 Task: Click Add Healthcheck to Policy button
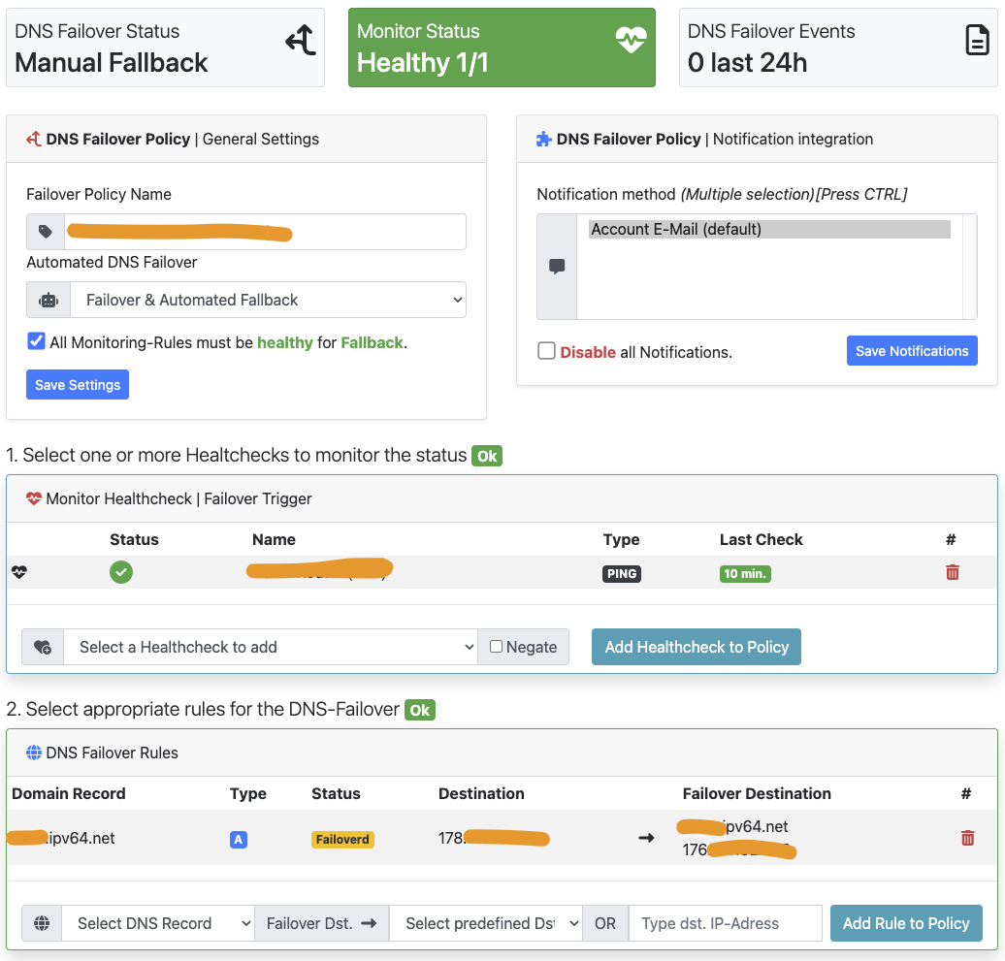tap(696, 647)
